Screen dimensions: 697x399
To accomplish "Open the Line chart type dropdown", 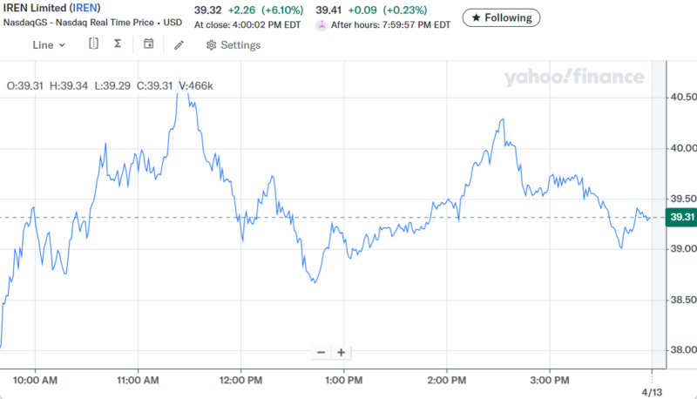I will coord(49,44).
